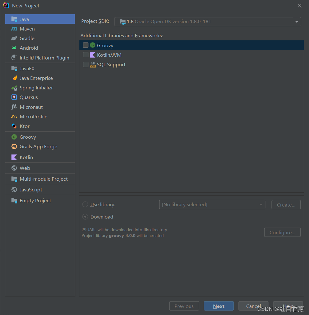The image size is (309, 315).
Task: Open the No library selected dropdown
Action: click(x=212, y=205)
